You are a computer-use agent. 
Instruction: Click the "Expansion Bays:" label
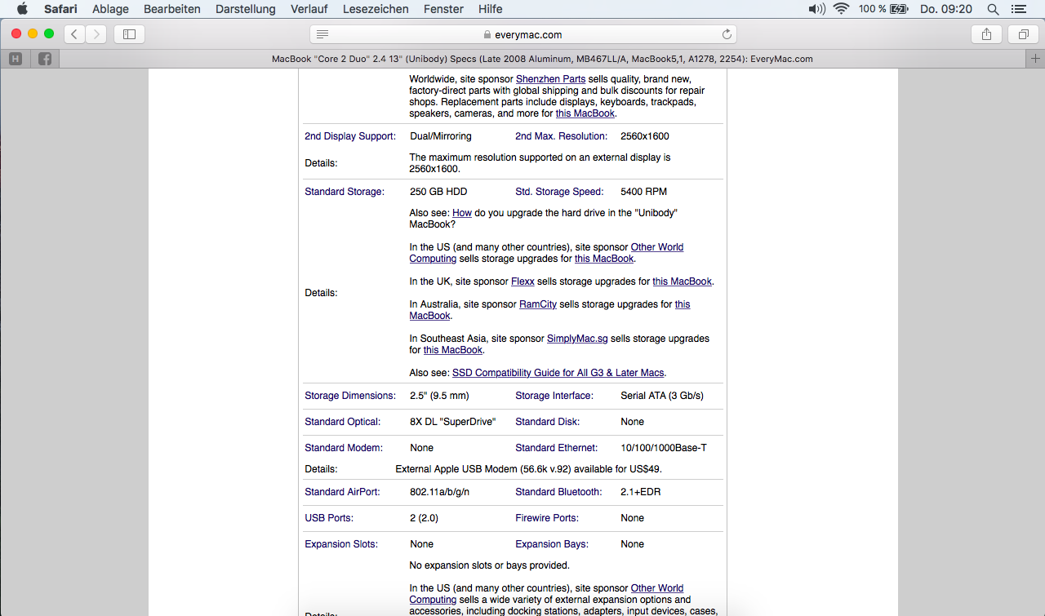tap(552, 544)
